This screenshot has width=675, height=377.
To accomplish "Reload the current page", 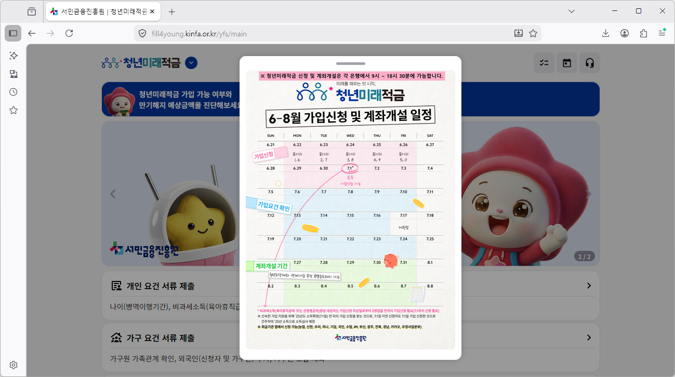I will click(69, 33).
